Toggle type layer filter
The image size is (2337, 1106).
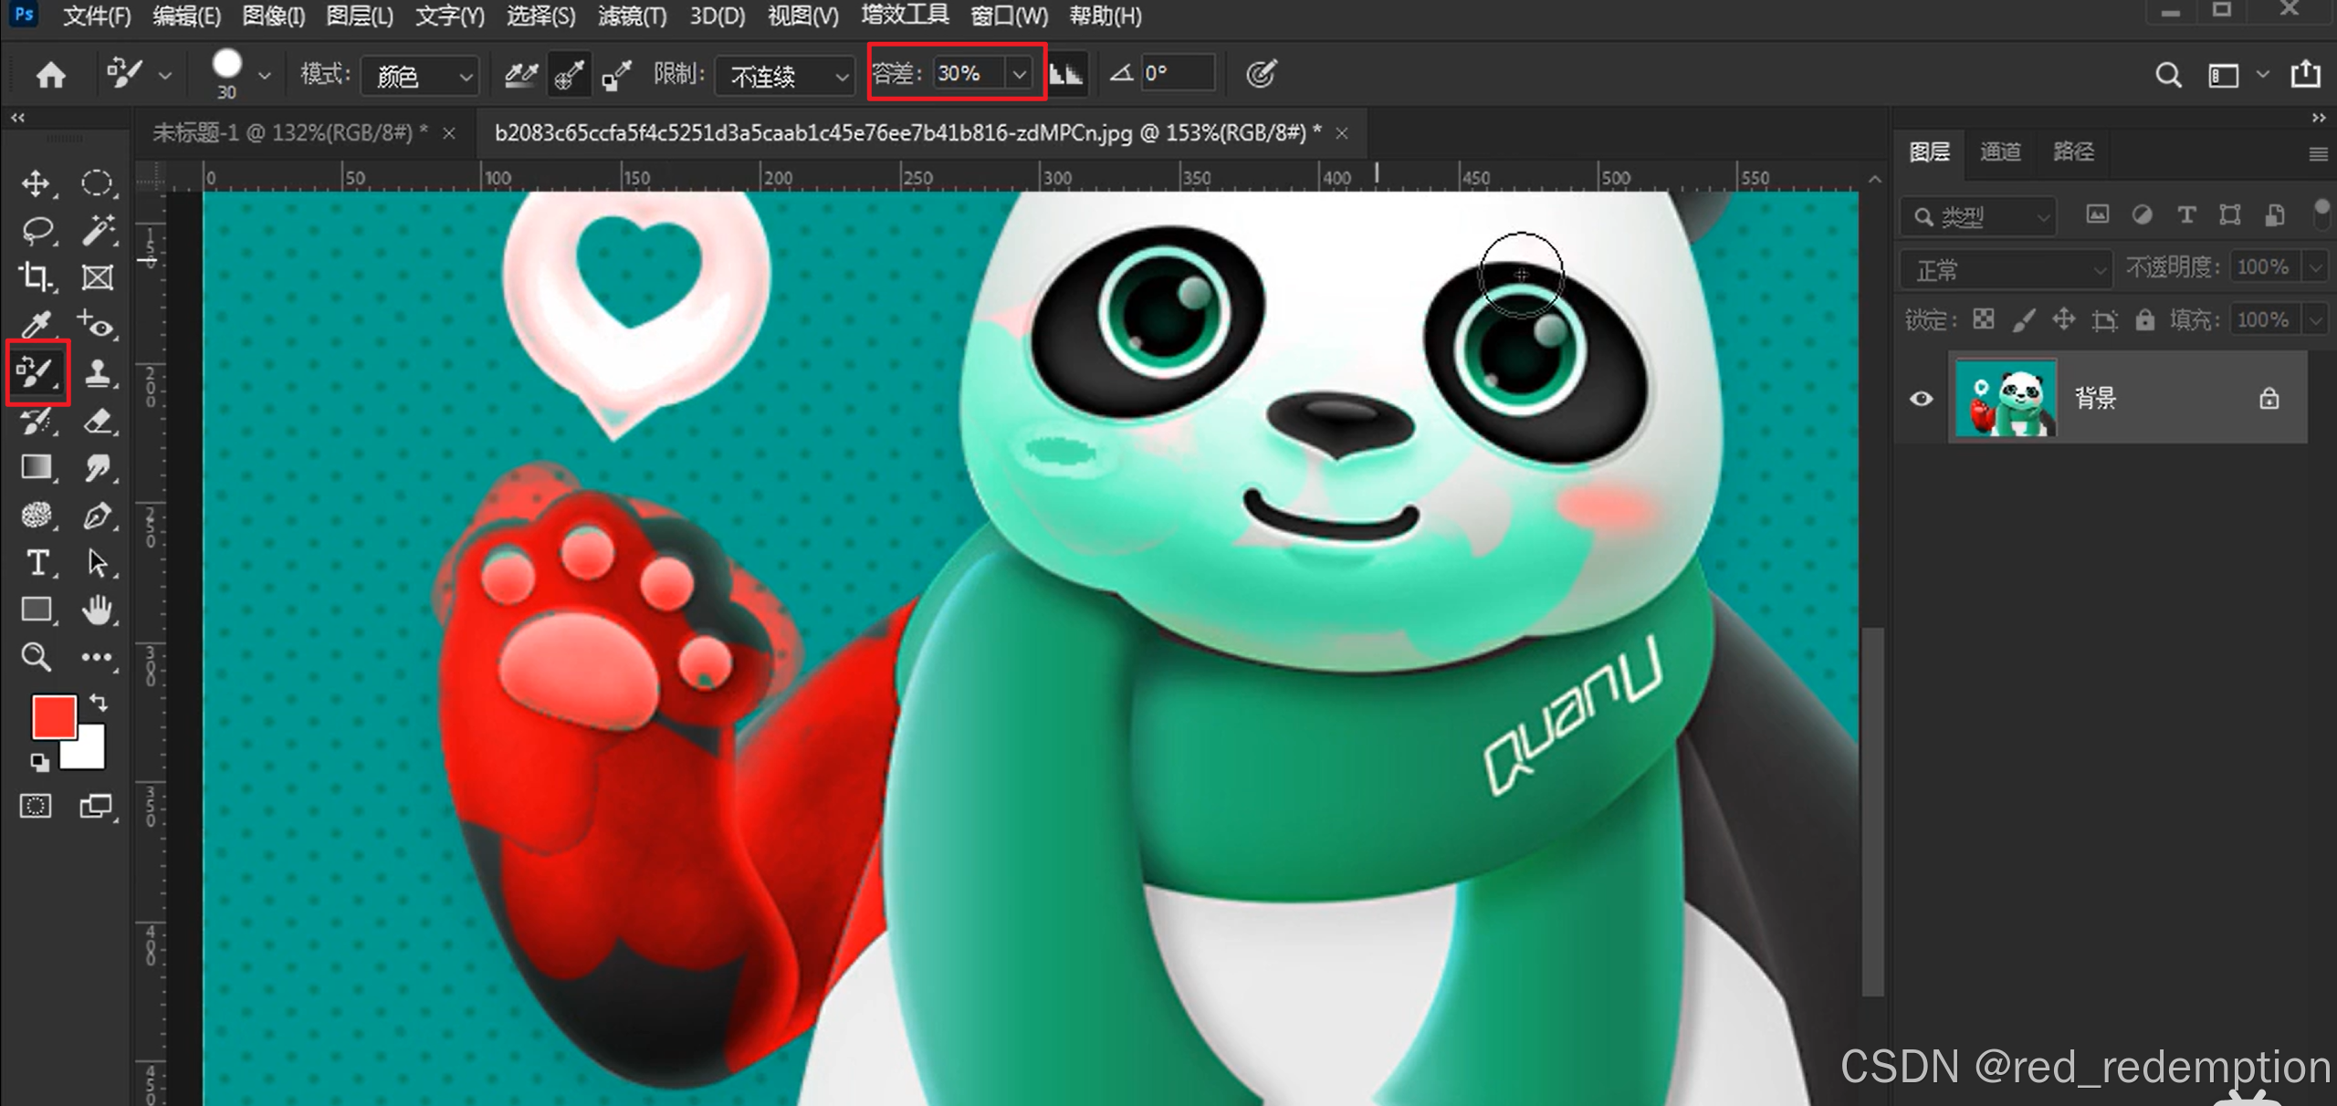pyautogui.click(x=2185, y=215)
